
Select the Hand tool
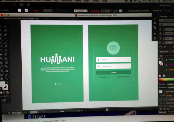(2, 79)
